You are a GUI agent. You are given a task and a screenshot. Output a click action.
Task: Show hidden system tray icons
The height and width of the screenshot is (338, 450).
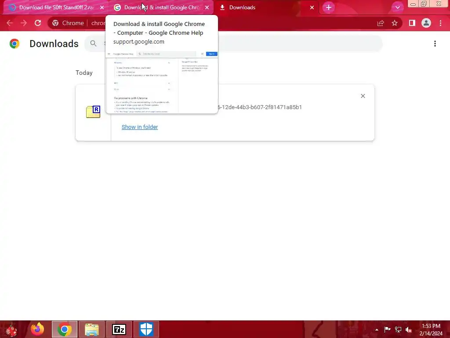click(377, 330)
